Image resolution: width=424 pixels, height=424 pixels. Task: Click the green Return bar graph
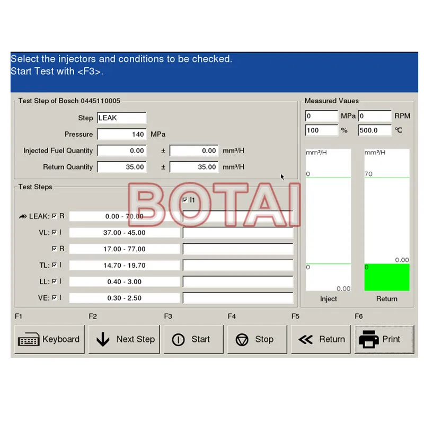pos(387,277)
